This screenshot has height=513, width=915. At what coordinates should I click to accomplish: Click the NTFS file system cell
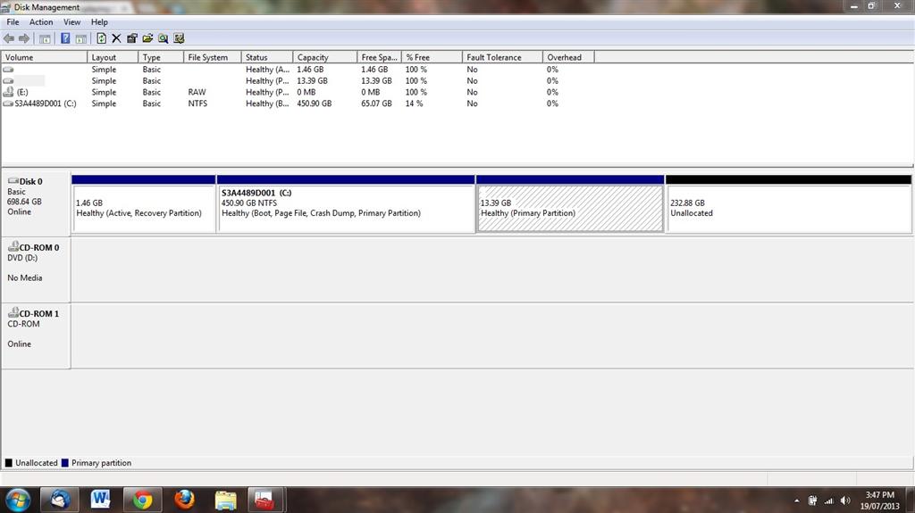(197, 103)
